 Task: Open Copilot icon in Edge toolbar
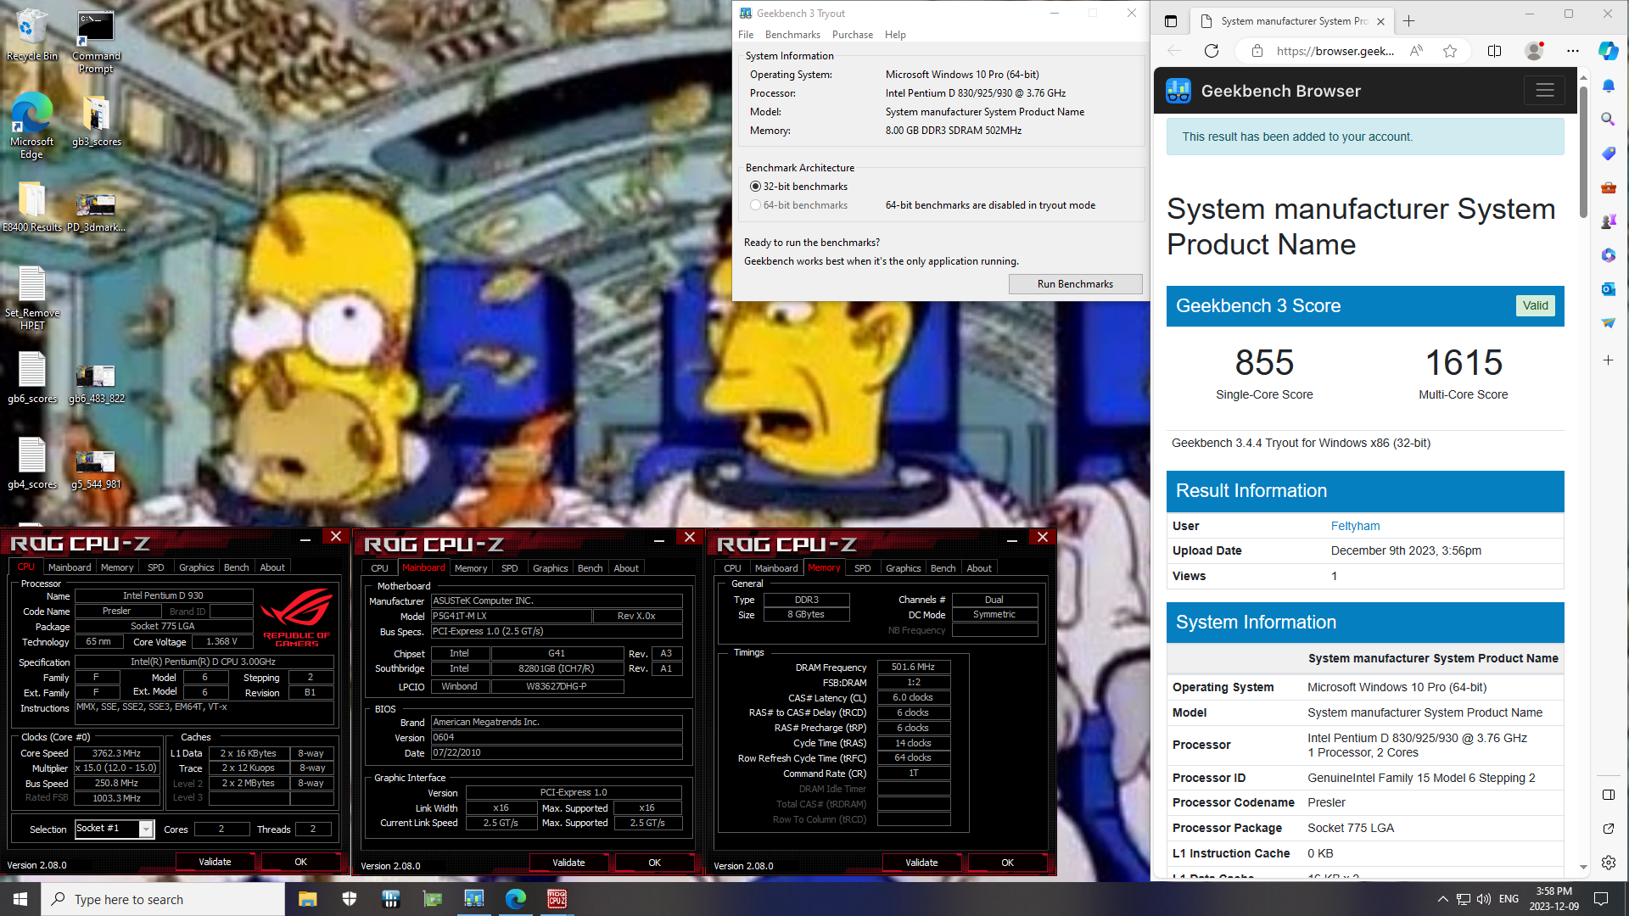(1608, 51)
